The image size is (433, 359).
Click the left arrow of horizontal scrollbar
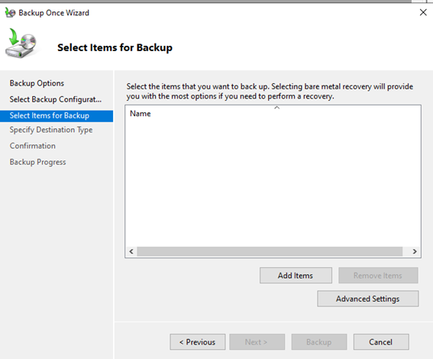[x=131, y=251]
